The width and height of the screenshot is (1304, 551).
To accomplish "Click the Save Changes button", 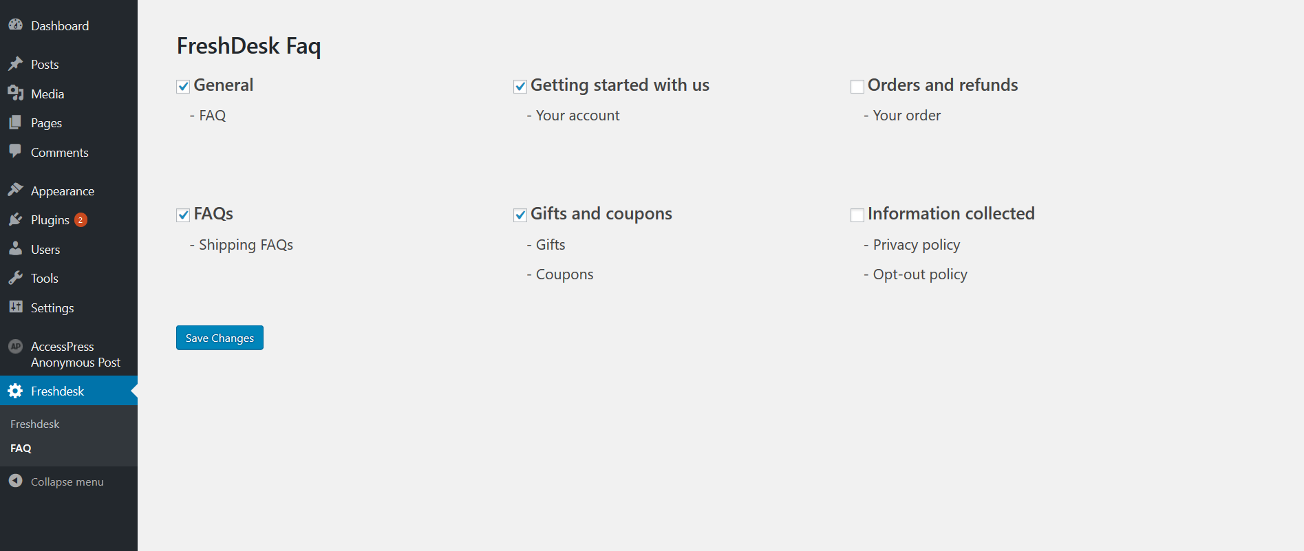I will click(x=220, y=338).
